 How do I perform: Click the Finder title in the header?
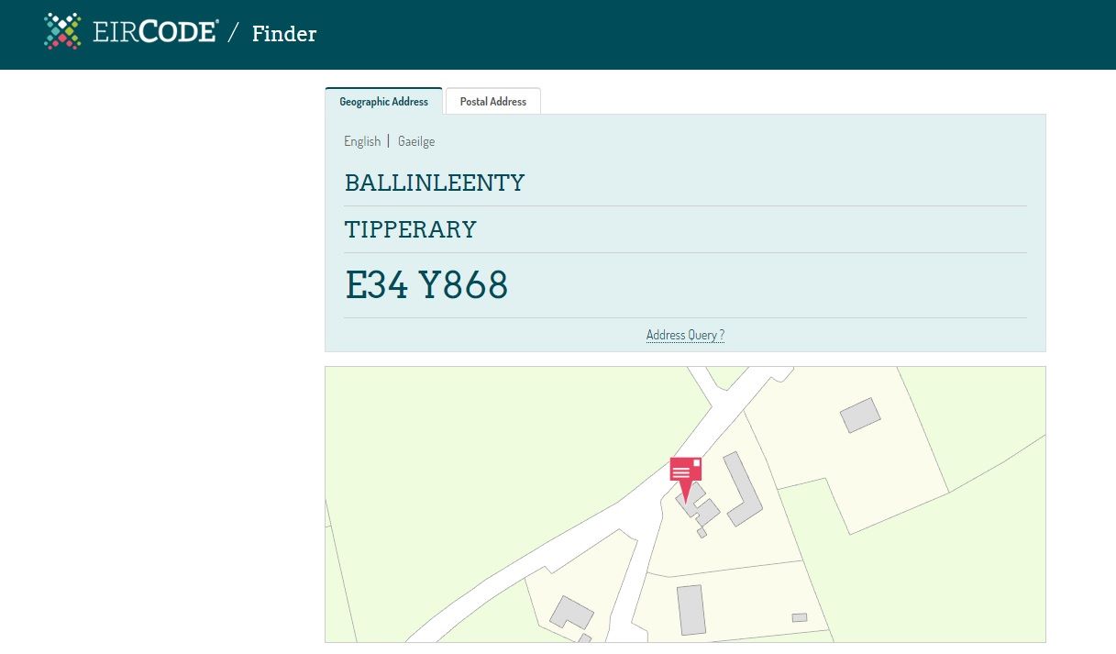(x=284, y=34)
